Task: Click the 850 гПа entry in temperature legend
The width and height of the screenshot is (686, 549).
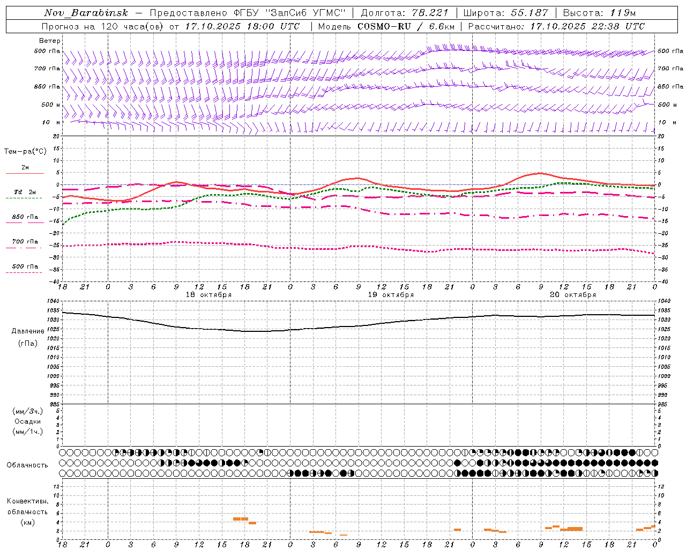Action: click(25, 217)
